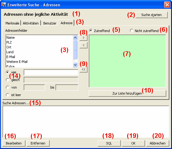172x149 pixels.
Task: Select the Nicht zutreffend radio option
Action: 131,31
